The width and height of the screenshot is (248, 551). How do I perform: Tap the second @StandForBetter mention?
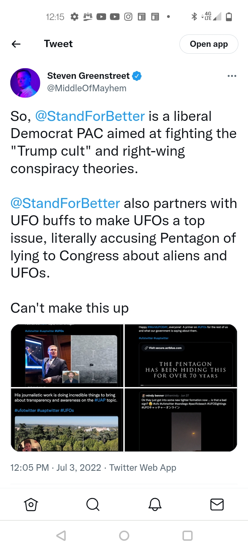(x=65, y=204)
